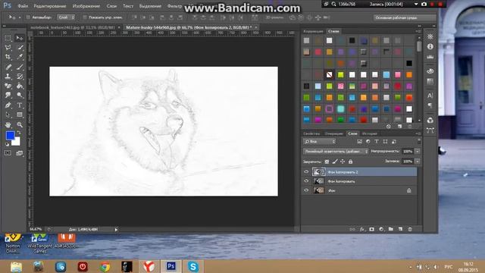Switch to notebook_texture document tab
The image size is (485, 273).
point(73,27)
